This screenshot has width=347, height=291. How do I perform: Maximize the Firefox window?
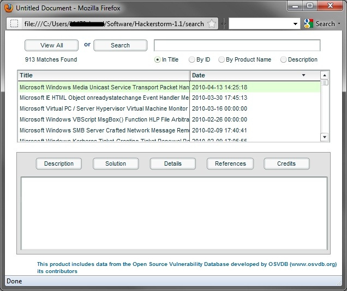(x=310, y=6)
